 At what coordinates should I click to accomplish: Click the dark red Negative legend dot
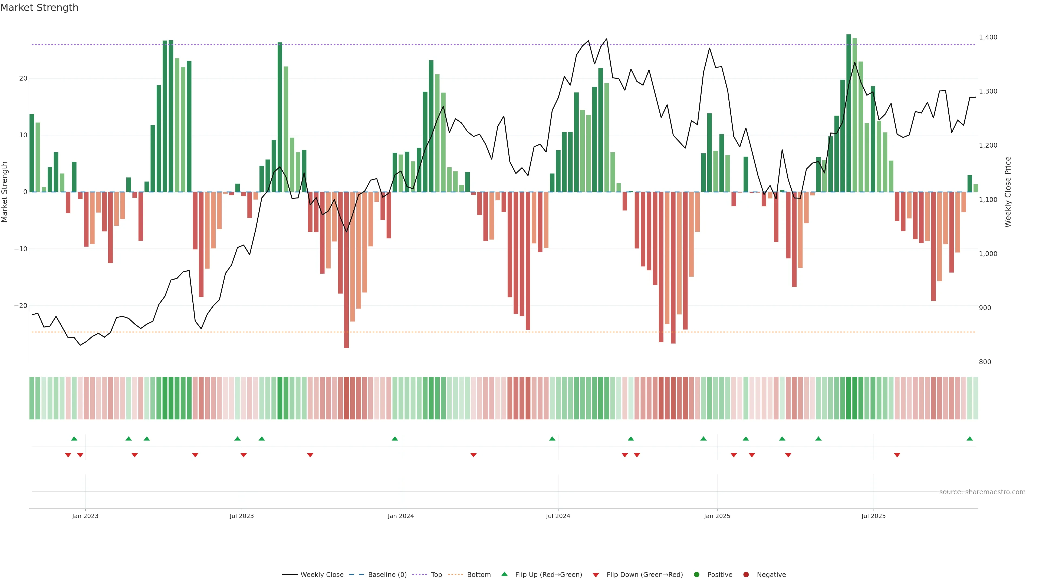point(746,574)
